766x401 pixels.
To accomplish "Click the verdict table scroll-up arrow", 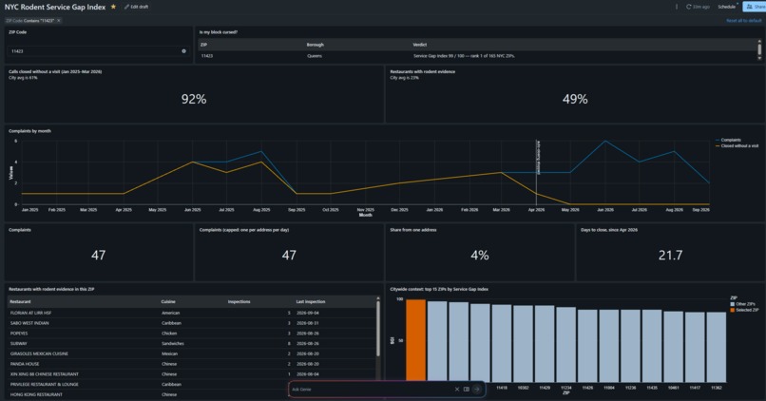I will (759, 42).
